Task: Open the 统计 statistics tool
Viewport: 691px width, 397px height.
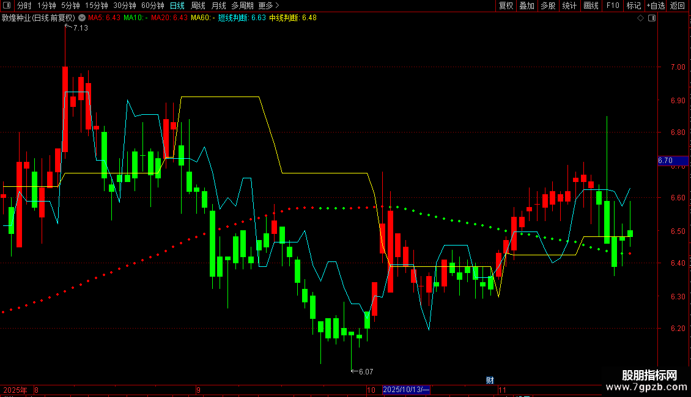Action: [x=569, y=5]
